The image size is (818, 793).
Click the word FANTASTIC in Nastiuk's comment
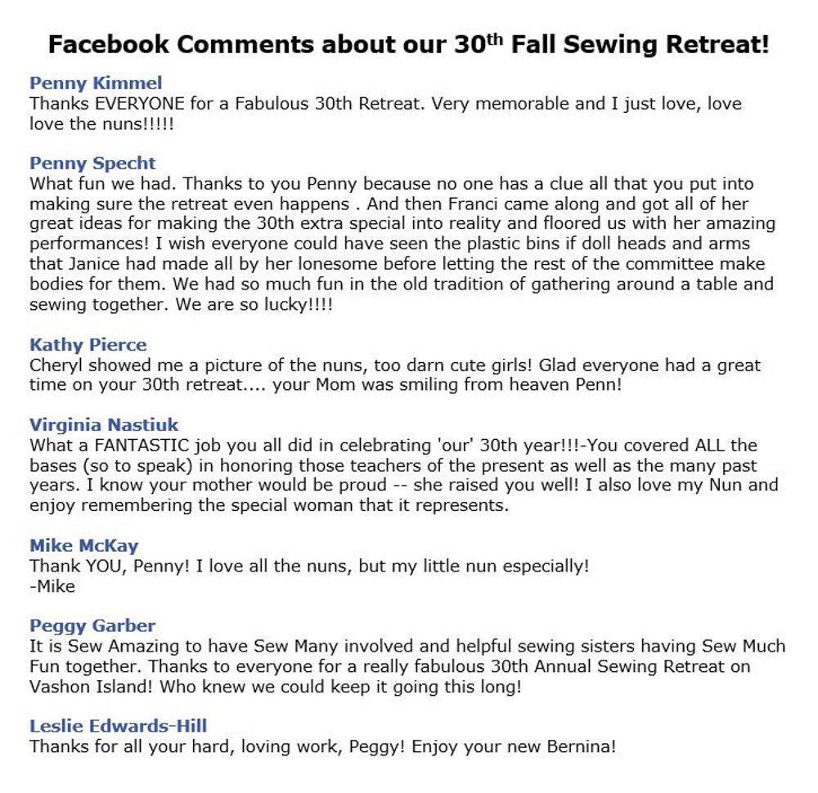142,446
